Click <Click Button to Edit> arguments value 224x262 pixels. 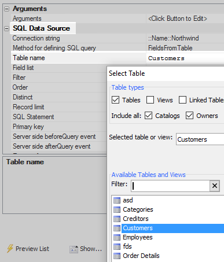point(178,19)
